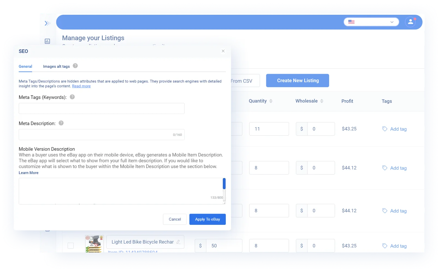Click the textarea blue scrollbar thumb
Image resolution: width=440 pixels, height=271 pixels.
[x=224, y=184]
